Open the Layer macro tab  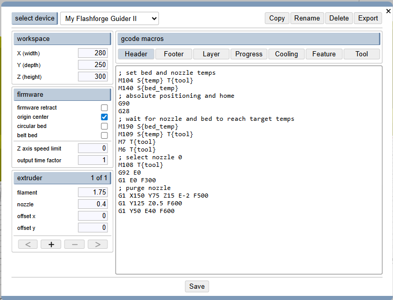click(211, 54)
